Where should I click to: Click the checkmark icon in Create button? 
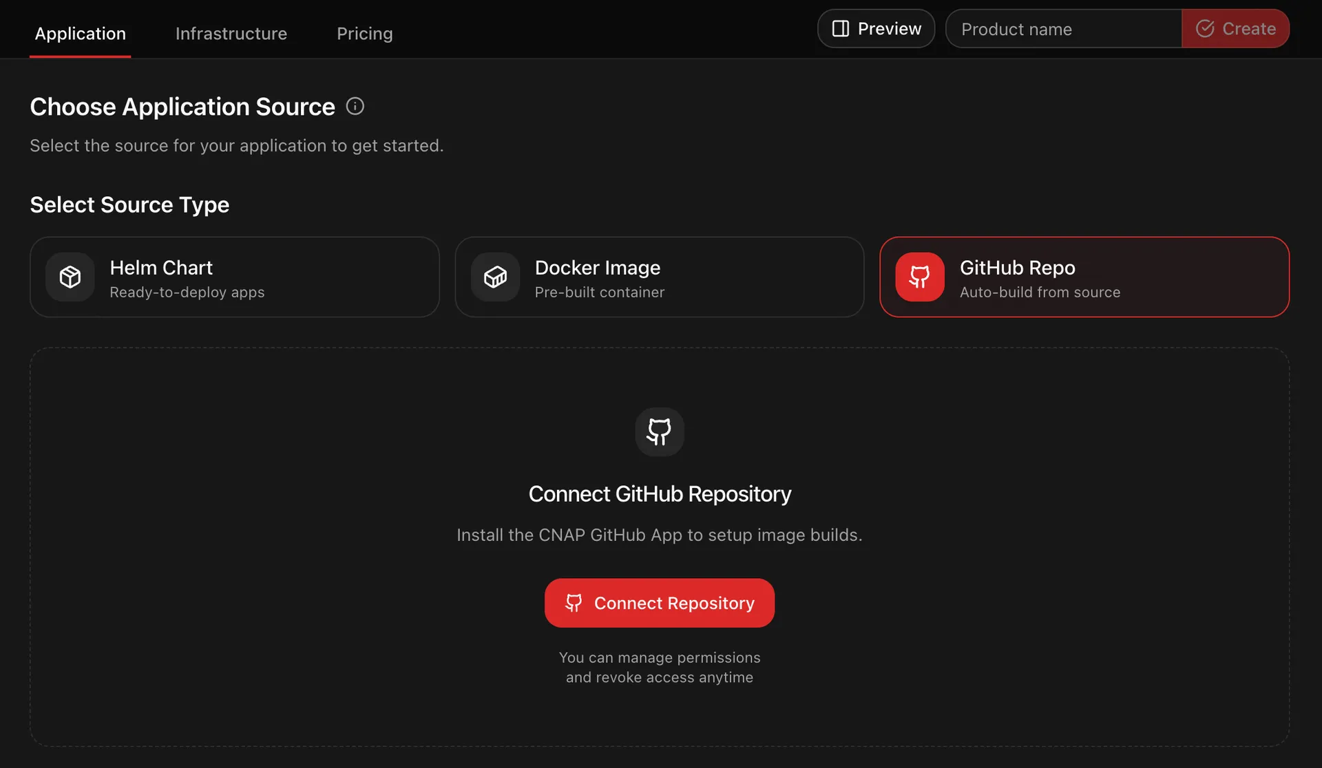1205,29
